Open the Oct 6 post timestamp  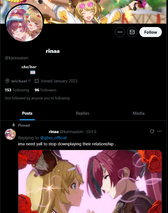[x=91, y=132]
